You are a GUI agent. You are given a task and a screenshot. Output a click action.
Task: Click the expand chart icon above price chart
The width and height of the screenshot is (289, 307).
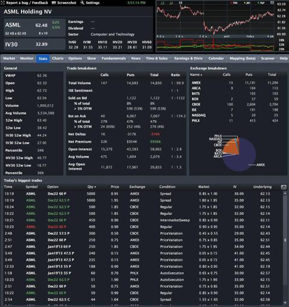pos(272,3)
